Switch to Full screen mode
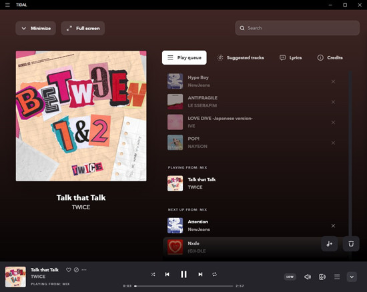Image resolution: width=367 pixels, height=292 pixels. click(83, 28)
